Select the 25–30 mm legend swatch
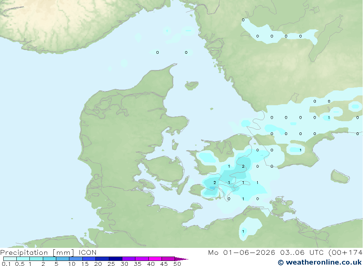The height and width of the screenshot is (266, 363). [115, 259]
